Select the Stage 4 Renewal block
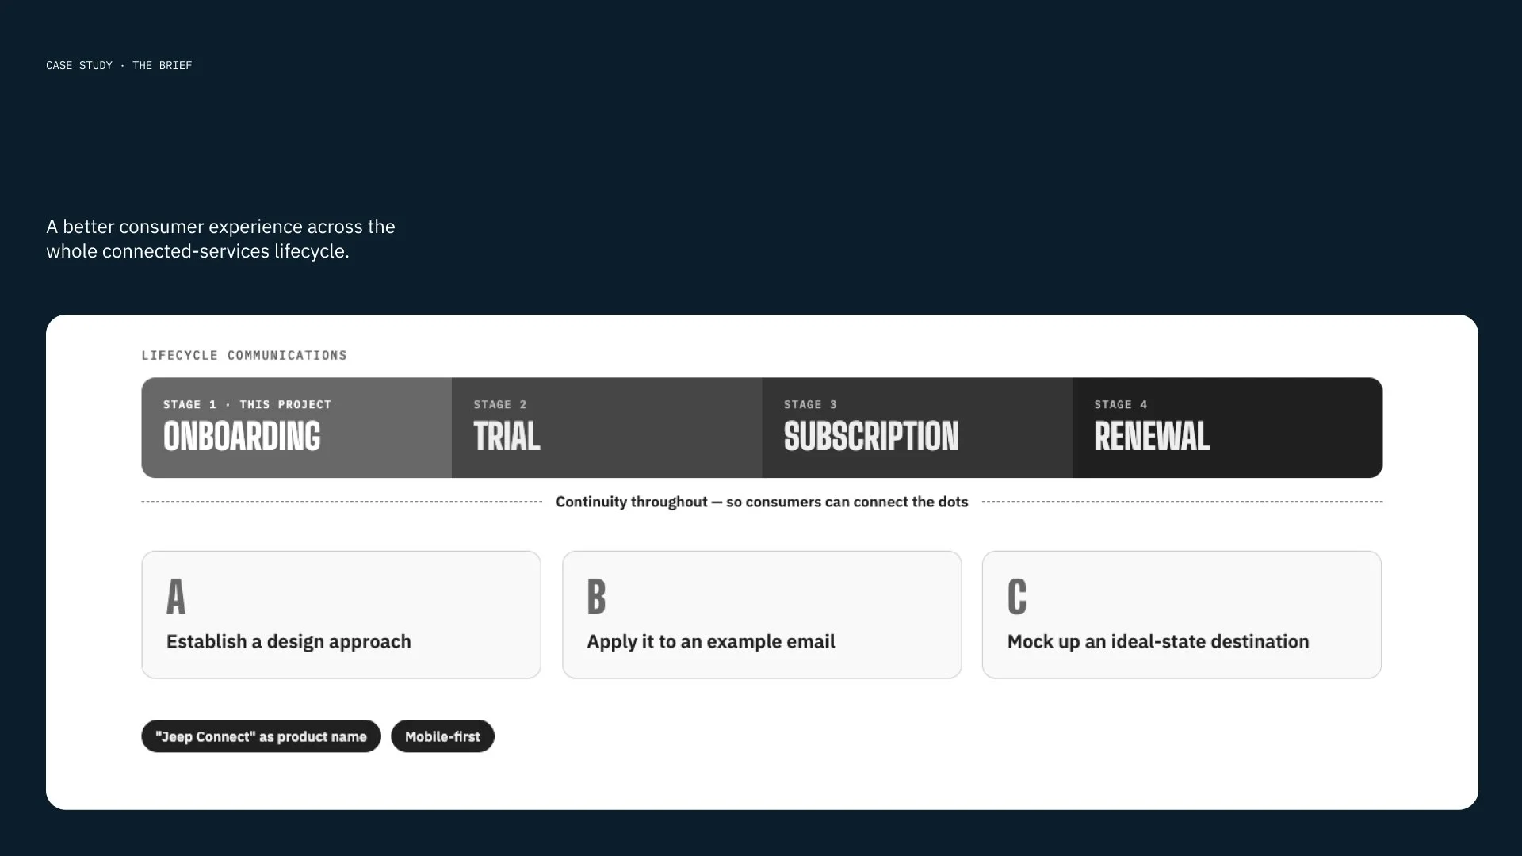The height and width of the screenshot is (856, 1522). click(x=1228, y=427)
